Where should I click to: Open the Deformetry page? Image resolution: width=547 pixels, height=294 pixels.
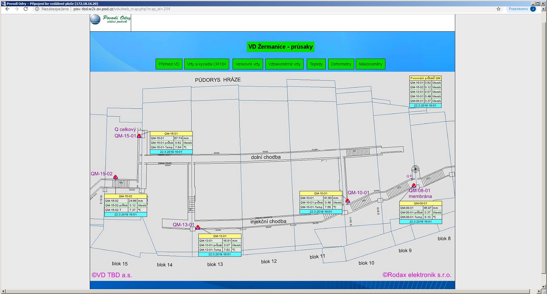(341, 64)
